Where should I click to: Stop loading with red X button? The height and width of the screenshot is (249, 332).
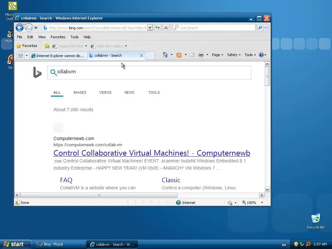(x=166, y=28)
